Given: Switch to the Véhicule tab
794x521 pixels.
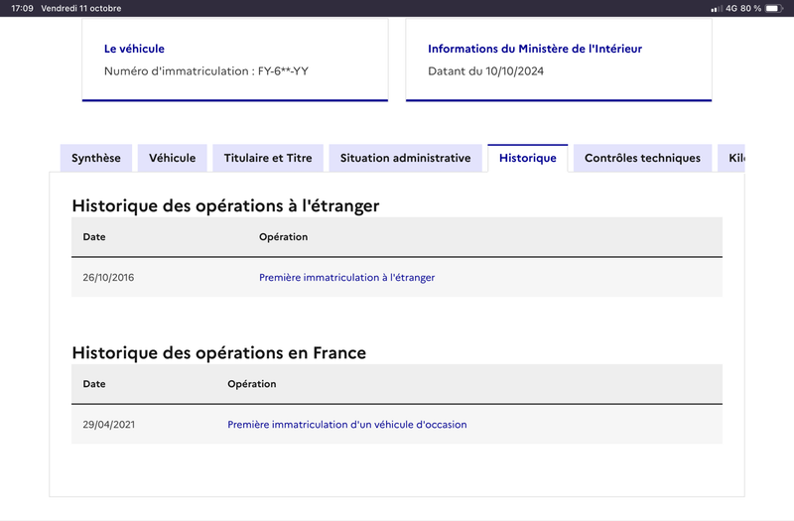Looking at the screenshot, I should coord(172,158).
